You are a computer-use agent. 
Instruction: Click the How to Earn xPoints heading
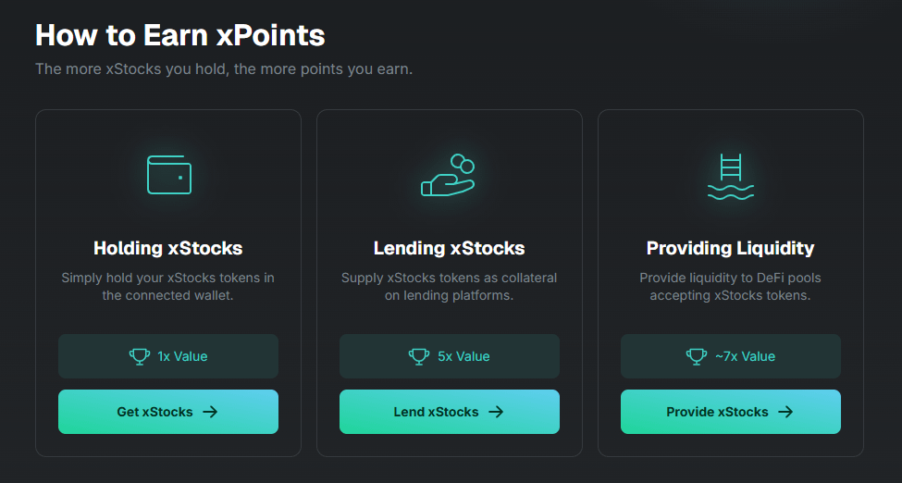click(180, 35)
